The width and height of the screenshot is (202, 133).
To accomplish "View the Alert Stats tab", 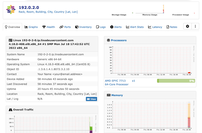I will coord(135,27).
